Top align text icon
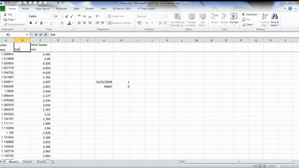 79,16
